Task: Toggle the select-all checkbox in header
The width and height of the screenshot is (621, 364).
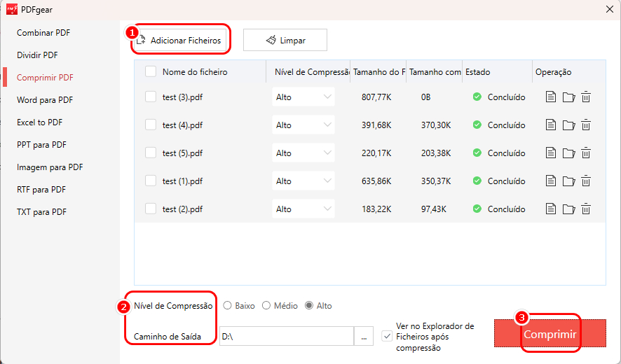Action: 151,71
